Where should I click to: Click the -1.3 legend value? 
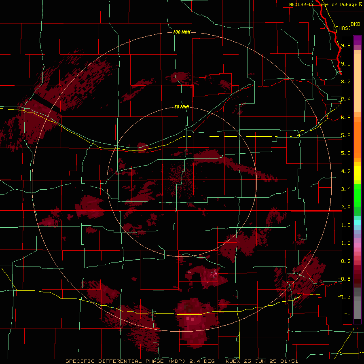pos(344,297)
